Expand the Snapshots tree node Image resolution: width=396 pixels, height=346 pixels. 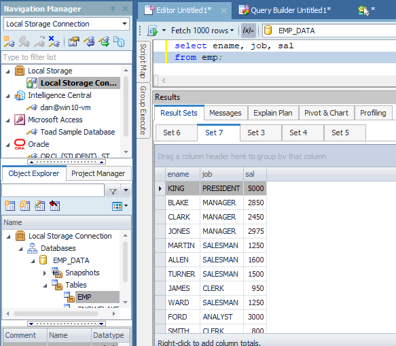click(45, 273)
